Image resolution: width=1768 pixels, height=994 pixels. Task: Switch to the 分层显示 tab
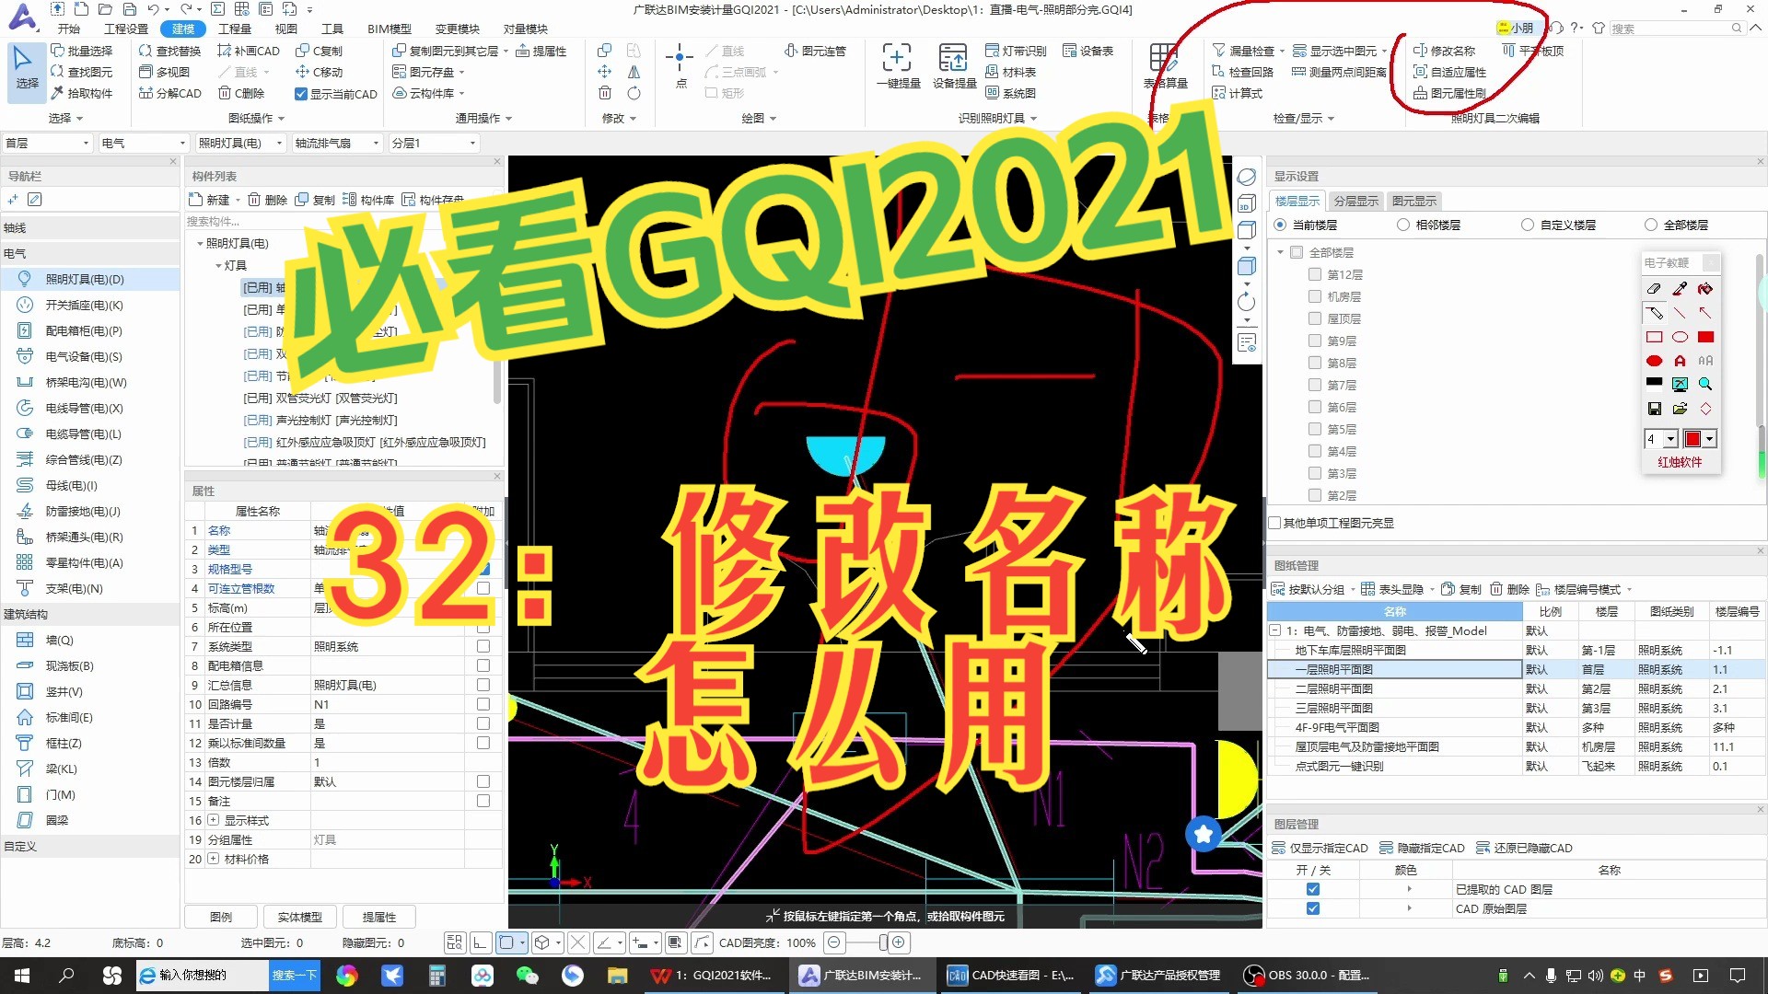coord(1355,200)
